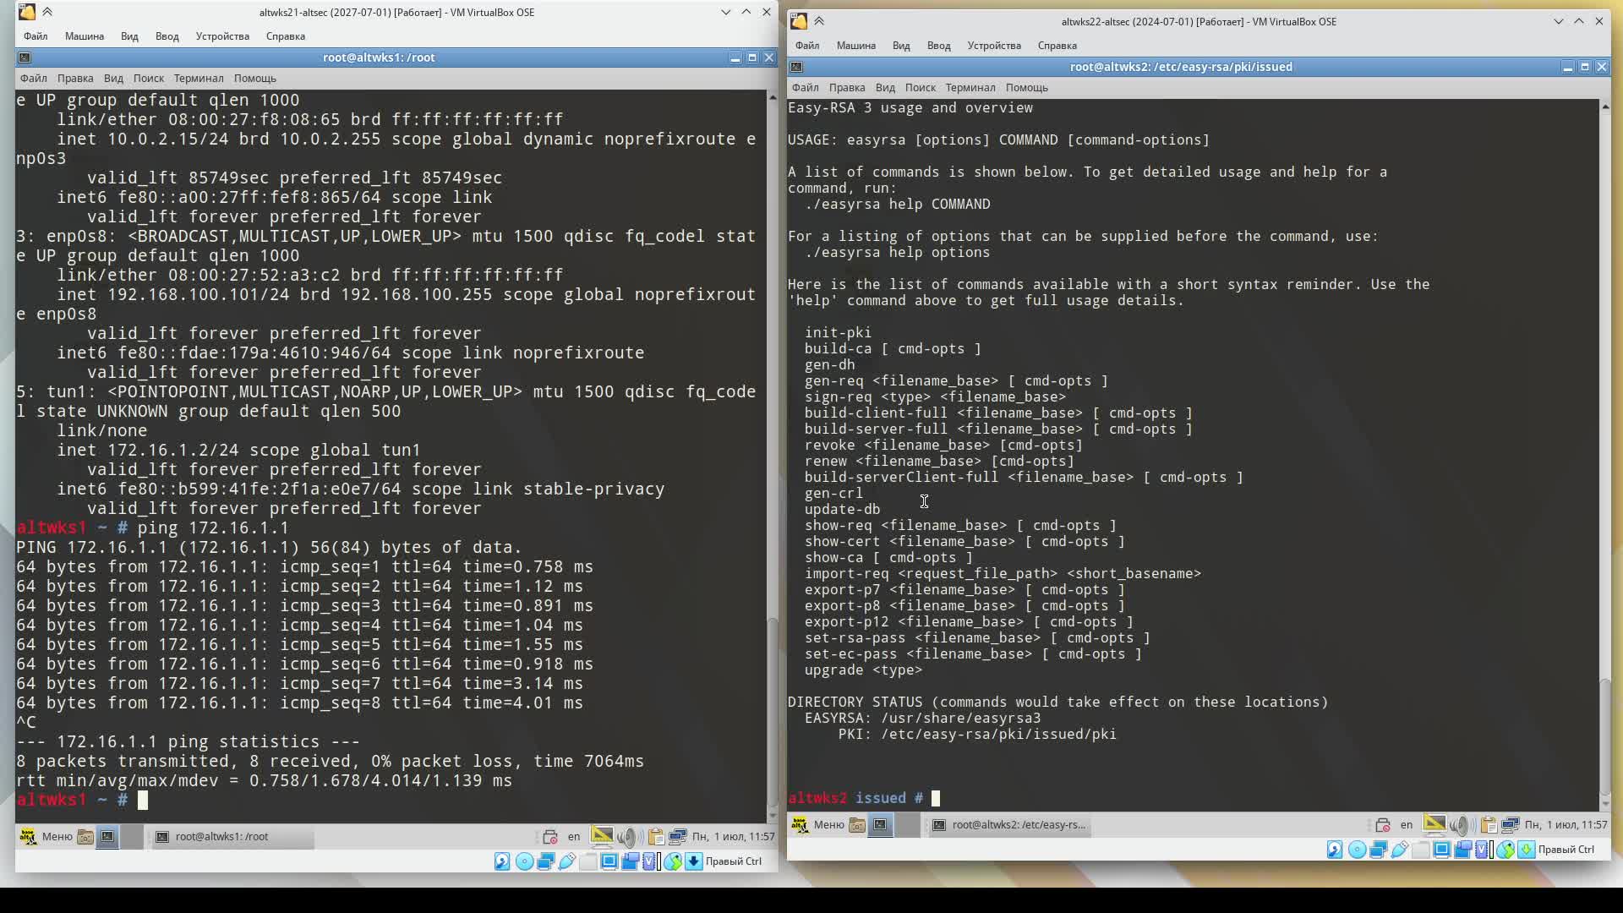1623x913 pixels.
Task: Click 'Правый Ctrl' host key label in altwks22
Action: 1566,850
